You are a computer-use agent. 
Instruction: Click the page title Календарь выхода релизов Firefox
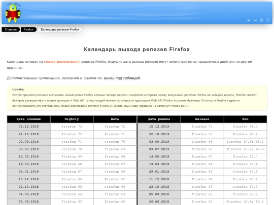click(x=137, y=49)
